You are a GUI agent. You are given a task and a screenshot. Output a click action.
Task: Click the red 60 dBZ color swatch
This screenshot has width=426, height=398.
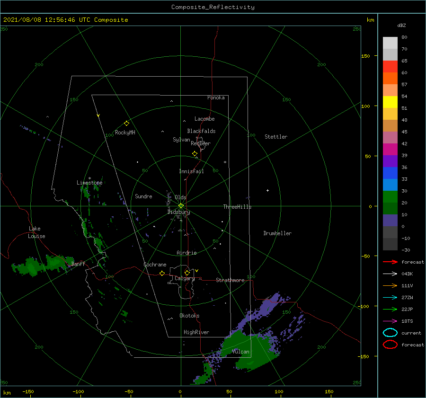pos(390,67)
